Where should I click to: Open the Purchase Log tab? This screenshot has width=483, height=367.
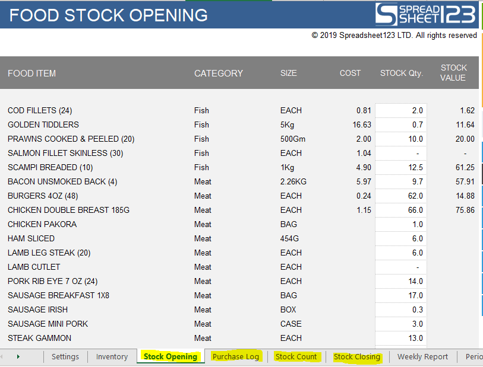click(236, 357)
